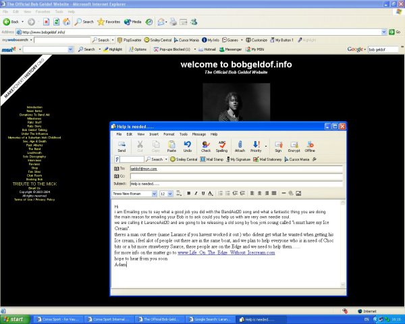Attach a file to the email
The image size is (405, 324).
pyautogui.click(x=240, y=146)
